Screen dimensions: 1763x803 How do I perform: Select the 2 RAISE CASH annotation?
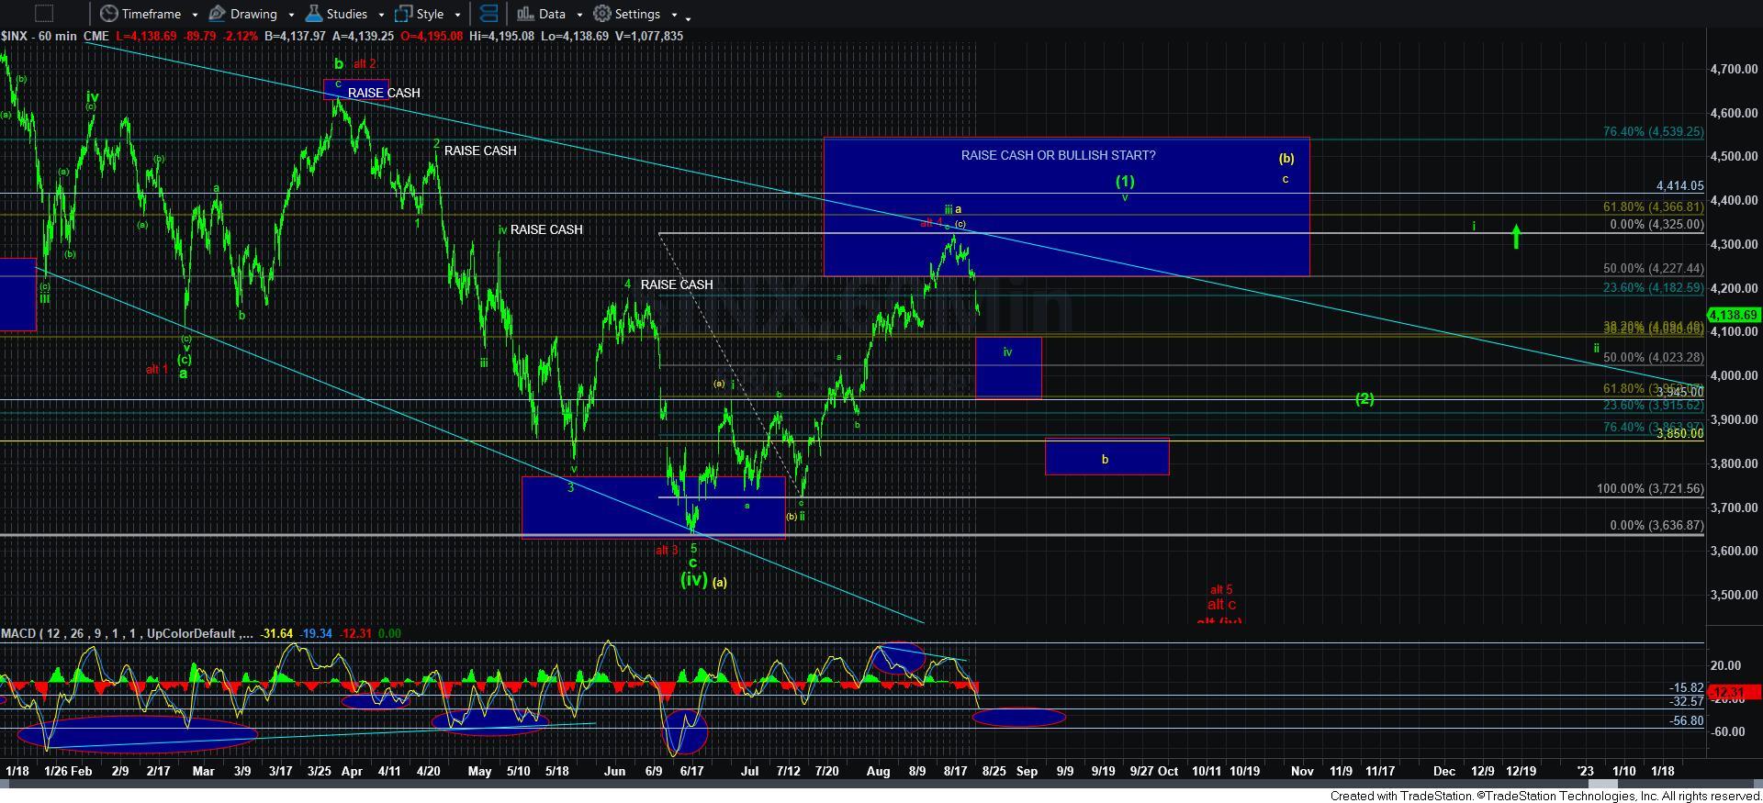475,150
